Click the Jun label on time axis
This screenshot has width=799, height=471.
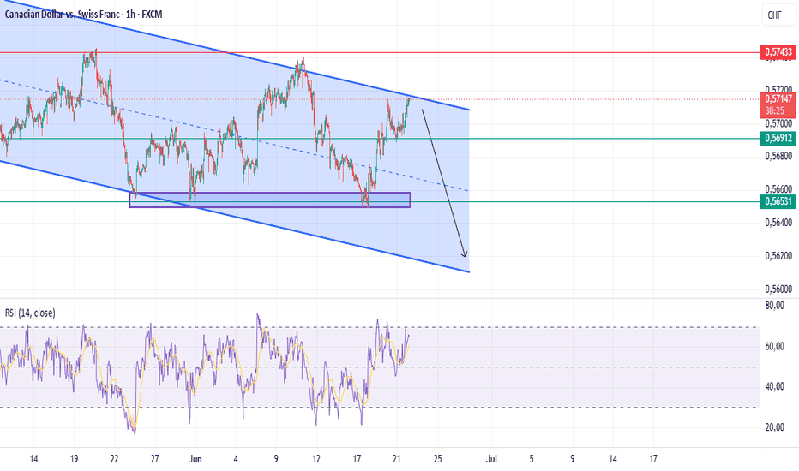[x=195, y=459]
